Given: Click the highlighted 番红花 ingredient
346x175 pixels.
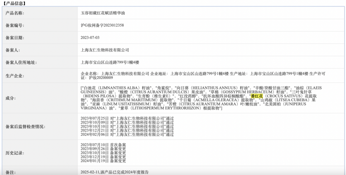Looking at the screenshot, I should tap(257, 96).
